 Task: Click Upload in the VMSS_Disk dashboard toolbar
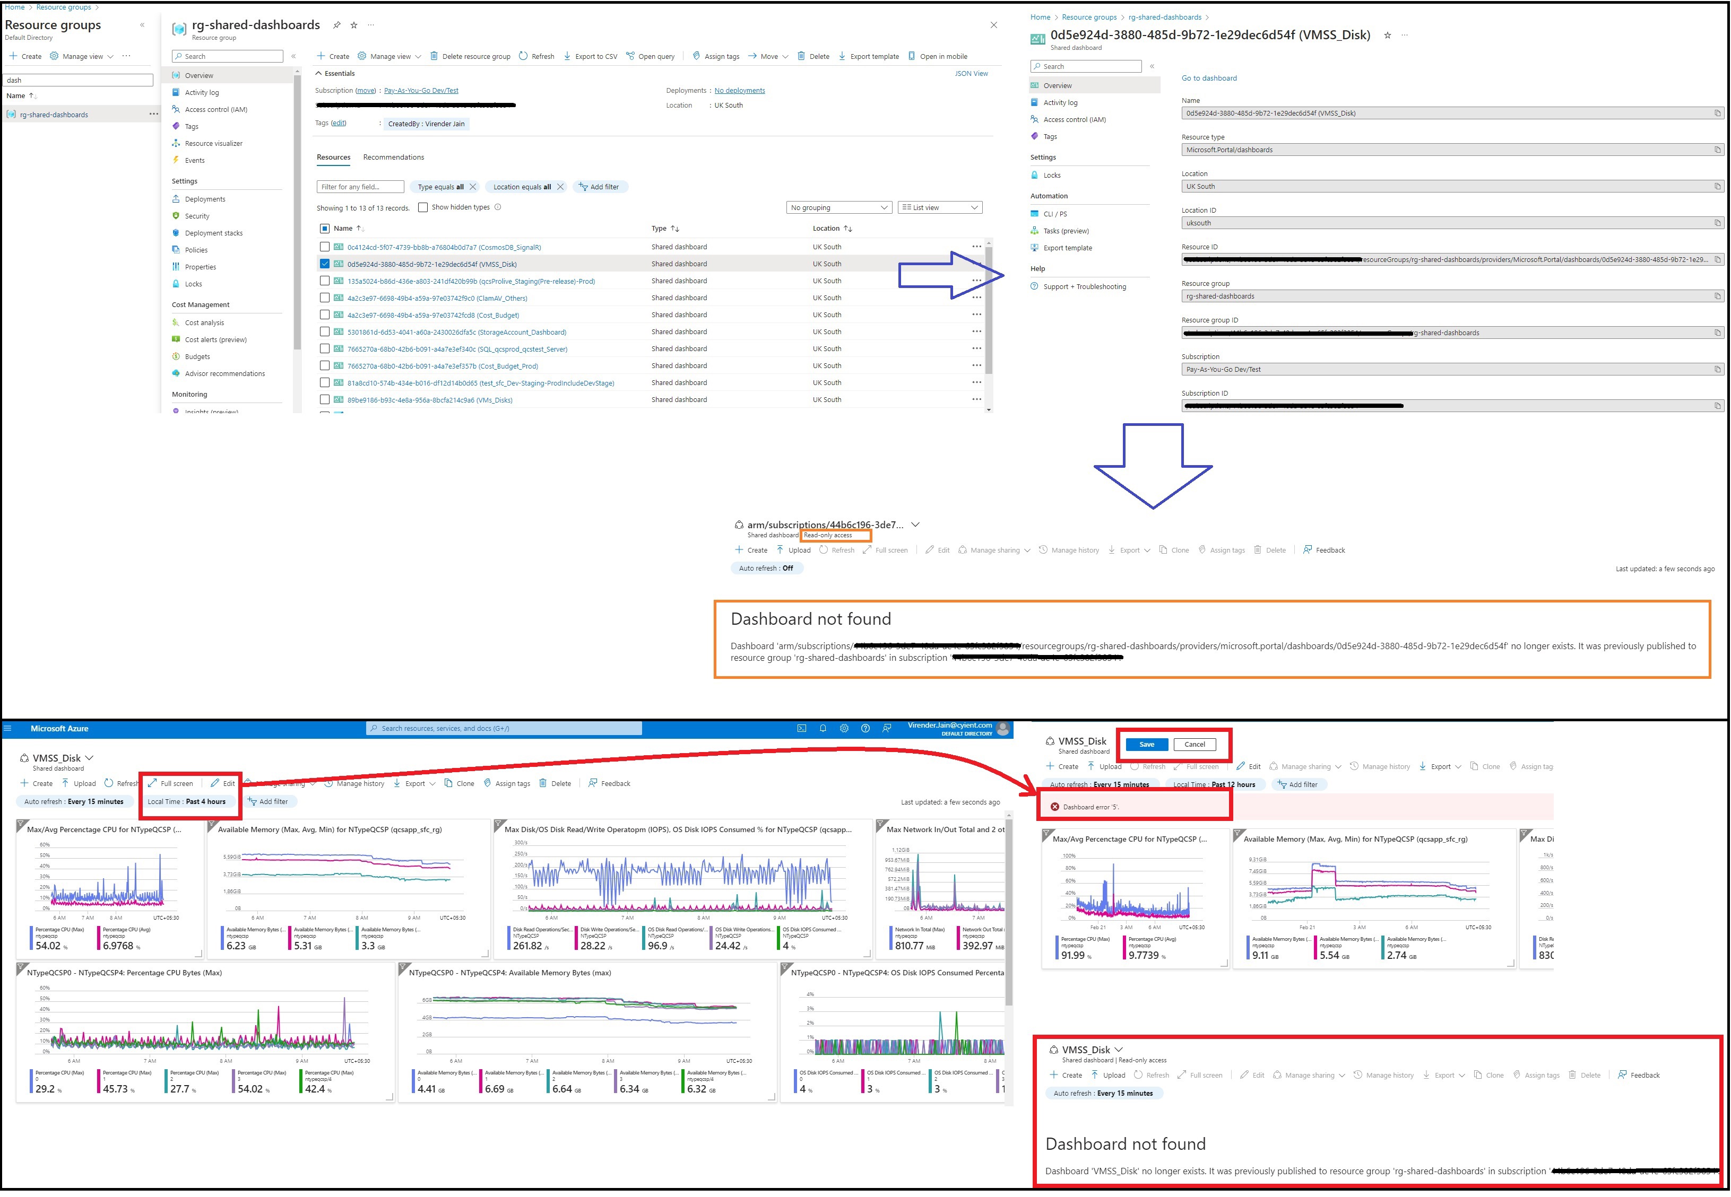point(79,784)
